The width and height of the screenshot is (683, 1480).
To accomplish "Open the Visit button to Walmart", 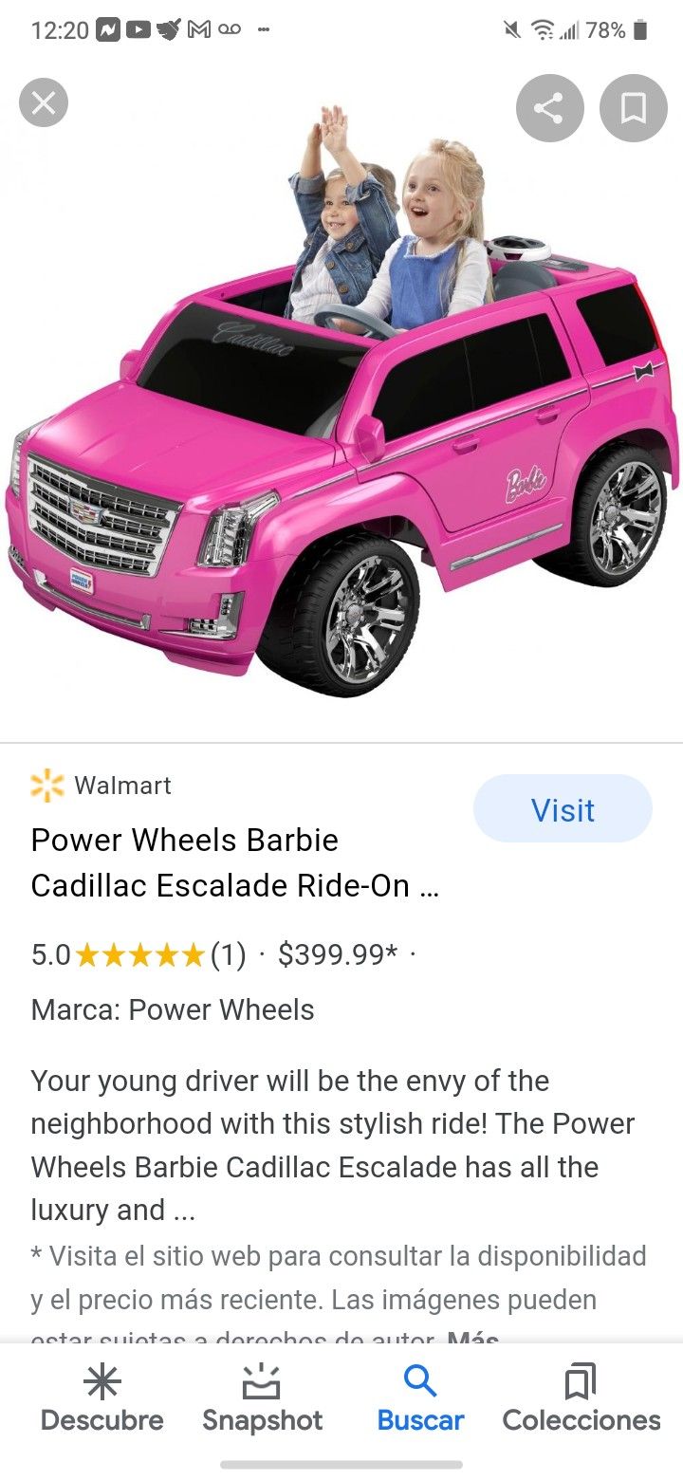I will (563, 809).
